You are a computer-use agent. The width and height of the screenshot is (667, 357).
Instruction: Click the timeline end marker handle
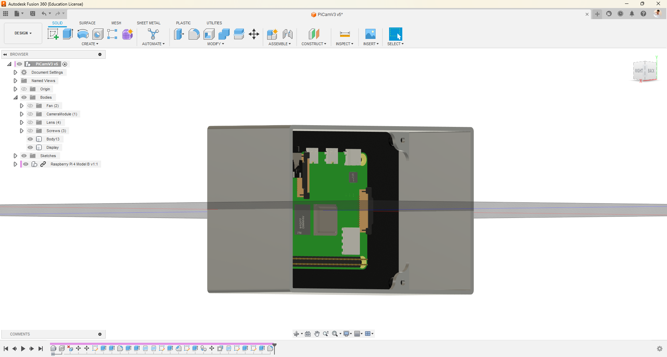coord(274,348)
